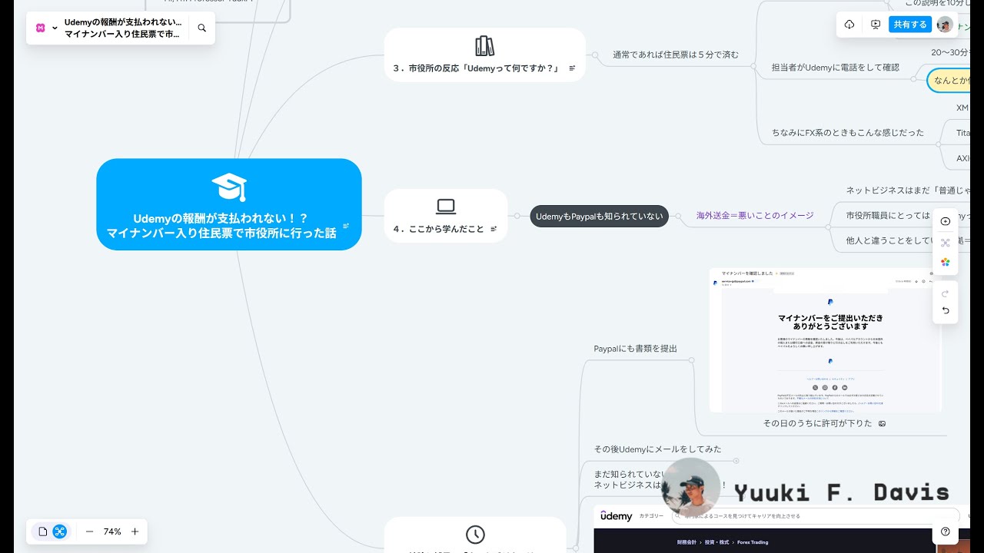Collapse branch of ちなみにFX系のときもこんな感じだった
Image resolution: width=984 pixels, height=553 pixels.
click(x=938, y=144)
